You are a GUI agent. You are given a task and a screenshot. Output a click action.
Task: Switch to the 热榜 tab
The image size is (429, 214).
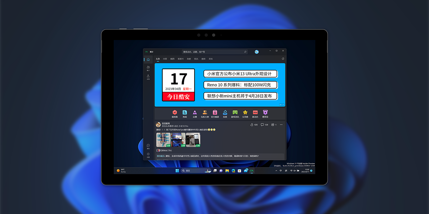[x=189, y=59]
